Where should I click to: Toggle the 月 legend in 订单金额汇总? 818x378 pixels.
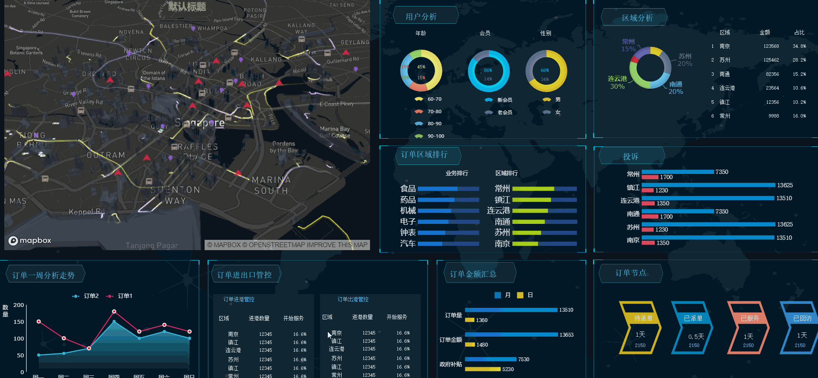[x=503, y=295]
